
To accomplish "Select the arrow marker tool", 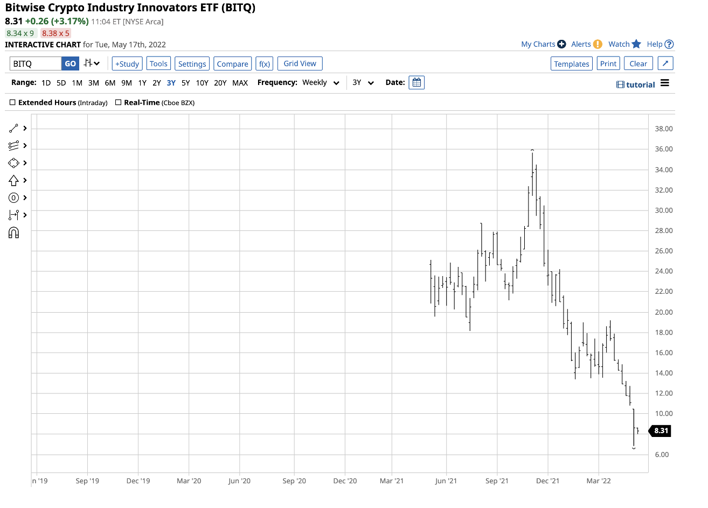I will (x=13, y=180).
